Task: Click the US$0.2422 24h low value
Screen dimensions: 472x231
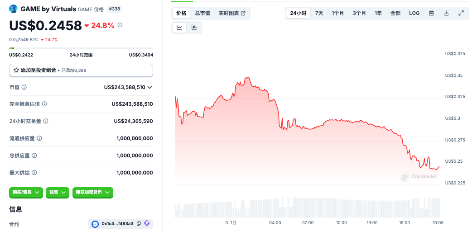Action: point(21,55)
